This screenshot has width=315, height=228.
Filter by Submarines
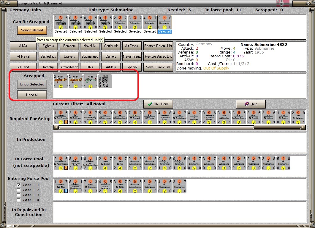point(90,56)
